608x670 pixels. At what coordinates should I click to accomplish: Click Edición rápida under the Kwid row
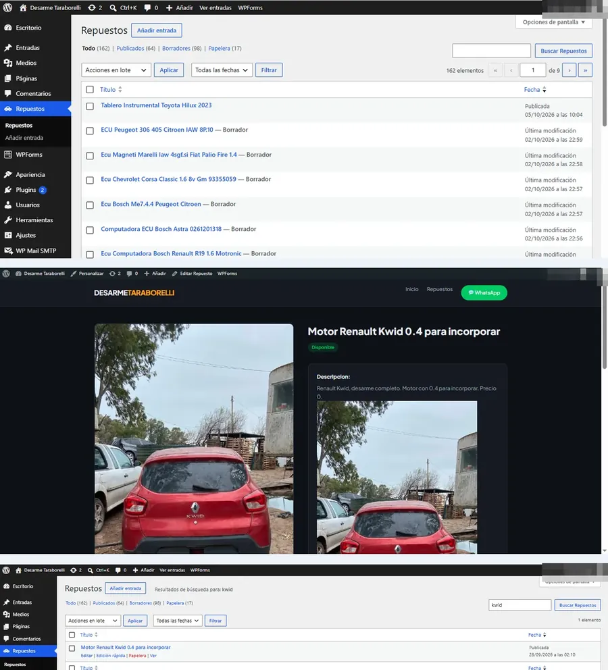[x=111, y=655]
